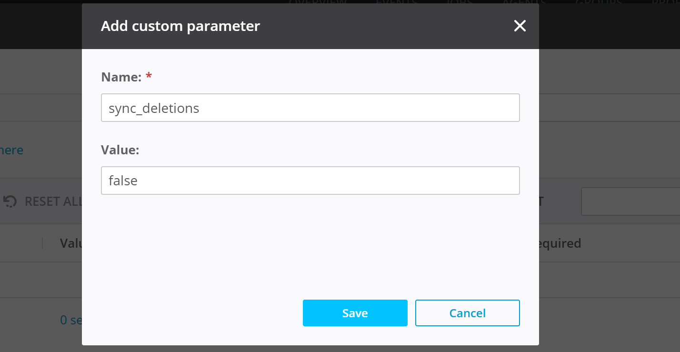Go to the JOBS tab
The width and height of the screenshot is (680, 352).
tap(459, 2)
